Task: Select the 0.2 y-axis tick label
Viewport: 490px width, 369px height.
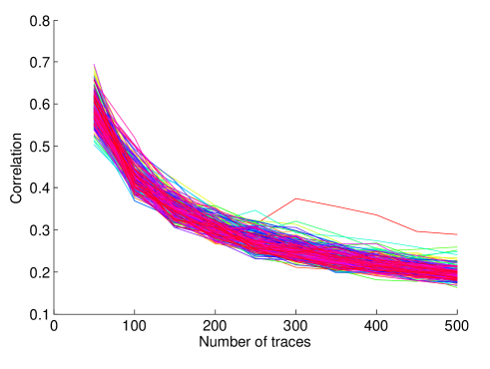Action: pyautogui.click(x=40, y=272)
